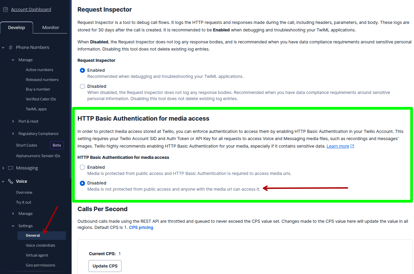Expand Regulatory Compliance in sidebar
The width and height of the screenshot is (414, 274).
(13, 134)
